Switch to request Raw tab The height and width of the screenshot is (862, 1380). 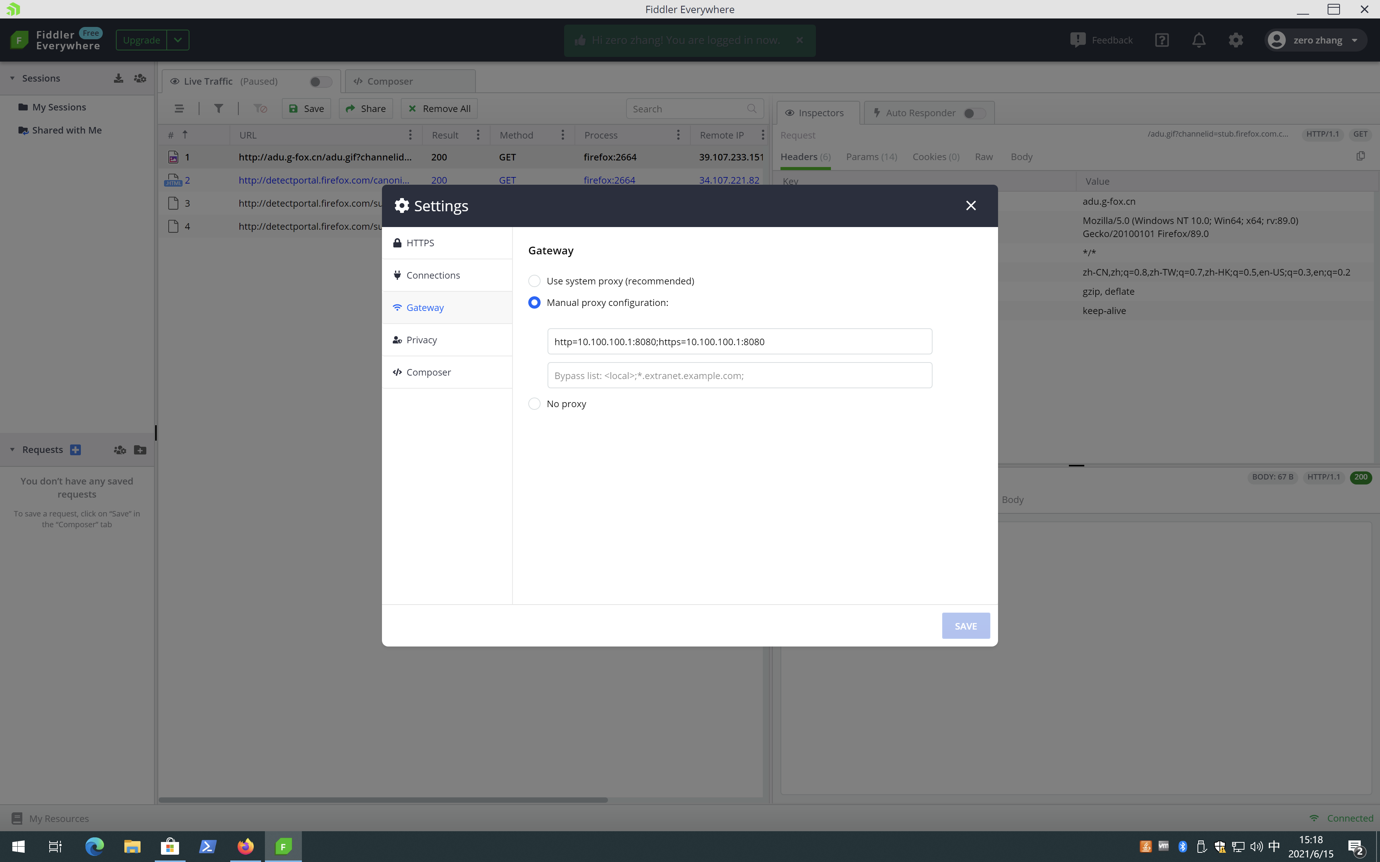click(984, 157)
